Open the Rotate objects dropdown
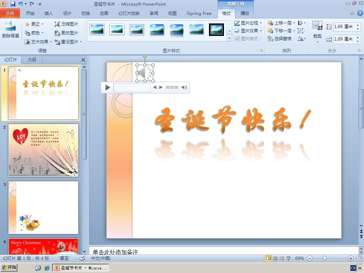 tap(301, 38)
